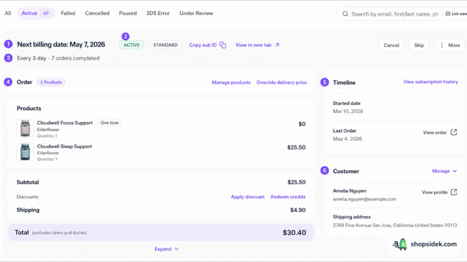
Task: Click the $4.90 shipping amount
Action: click(x=298, y=210)
